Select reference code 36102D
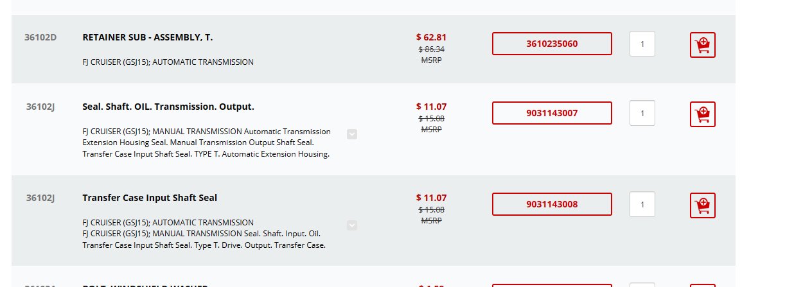The image size is (812, 287). (x=40, y=37)
